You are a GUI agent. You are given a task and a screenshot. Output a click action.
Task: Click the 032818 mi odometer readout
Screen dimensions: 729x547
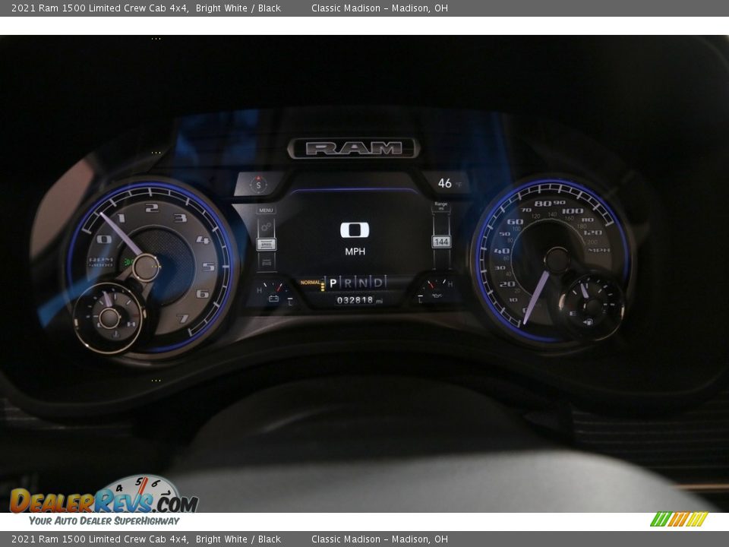356,299
